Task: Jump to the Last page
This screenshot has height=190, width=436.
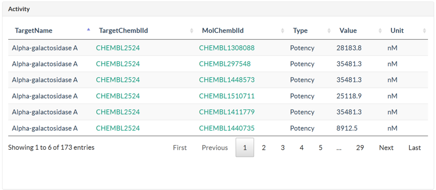Action: (x=415, y=148)
